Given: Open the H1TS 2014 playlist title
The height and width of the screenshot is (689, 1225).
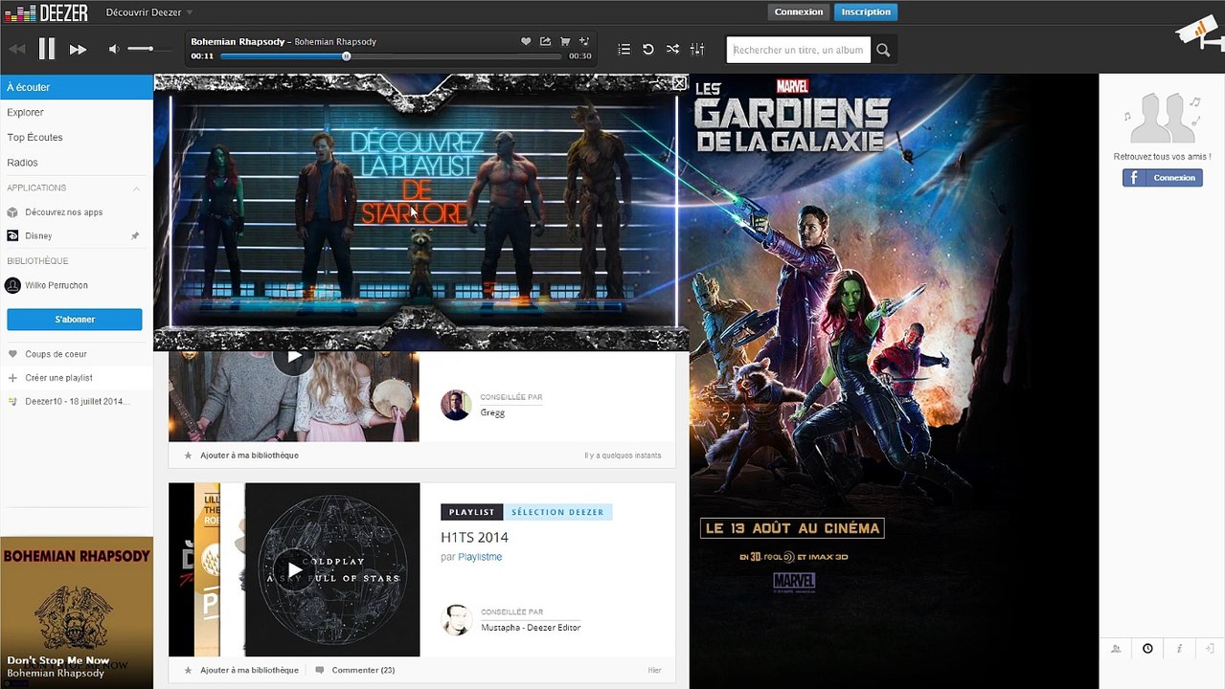Looking at the screenshot, I should (474, 538).
